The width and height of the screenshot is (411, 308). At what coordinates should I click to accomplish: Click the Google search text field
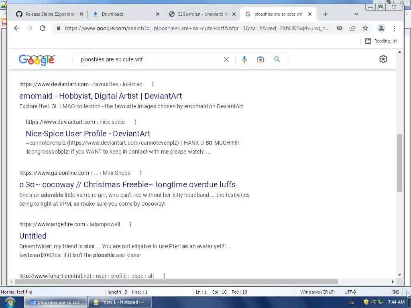[x=149, y=59]
